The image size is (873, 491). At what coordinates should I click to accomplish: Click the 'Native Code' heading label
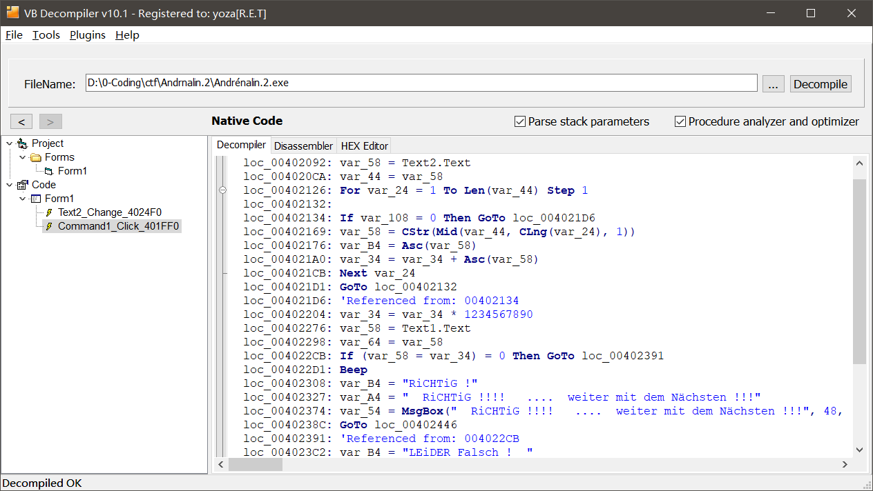pyautogui.click(x=247, y=121)
